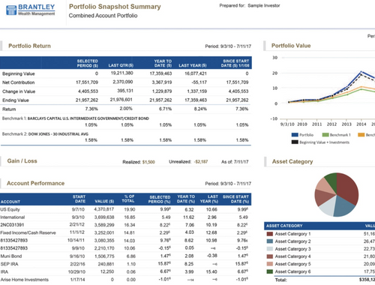Image resolution: width=375 pixels, height=285 pixels.
Task: Click the Selected Period ($) column header
Action: point(87,63)
